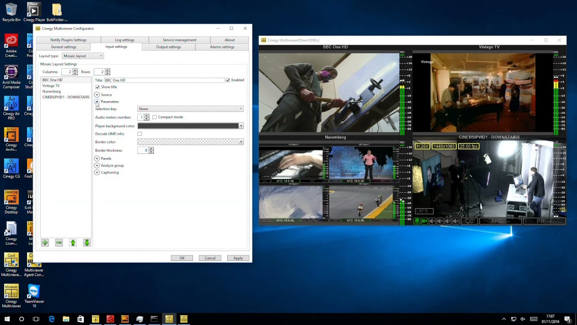Open the Border color picker
The width and height of the screenshot is (577, 325).
[190, 142]
